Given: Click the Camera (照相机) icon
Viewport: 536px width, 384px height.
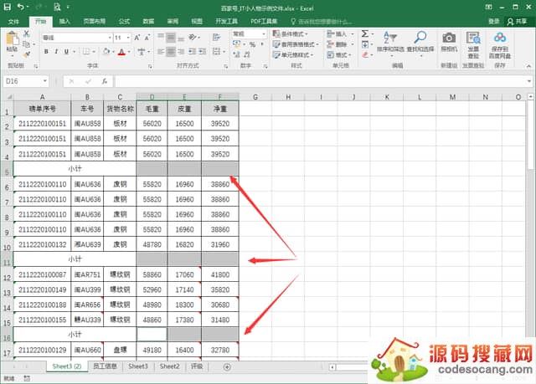Looking at the screenshot, I should (449, 40).
